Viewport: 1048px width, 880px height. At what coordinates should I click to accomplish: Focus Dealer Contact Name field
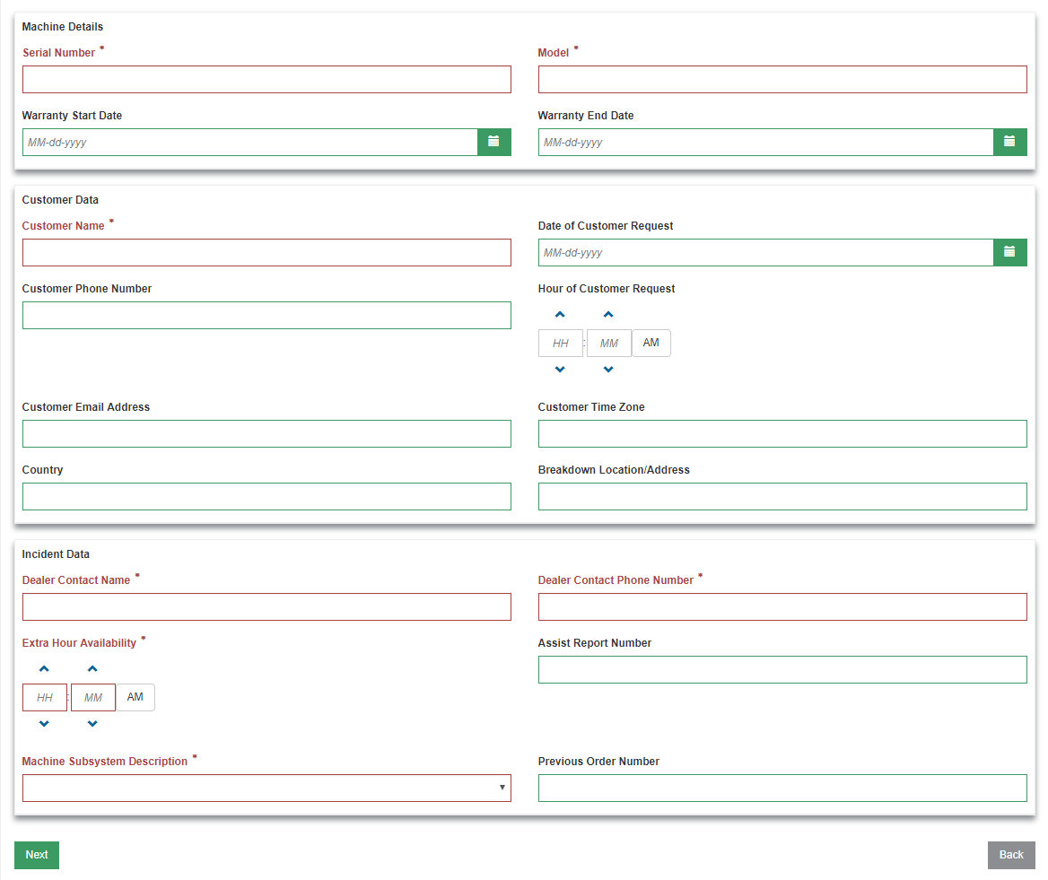[266, 606]
